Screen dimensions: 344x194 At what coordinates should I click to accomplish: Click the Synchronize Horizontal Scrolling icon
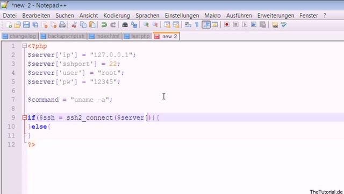pos(176,25)
